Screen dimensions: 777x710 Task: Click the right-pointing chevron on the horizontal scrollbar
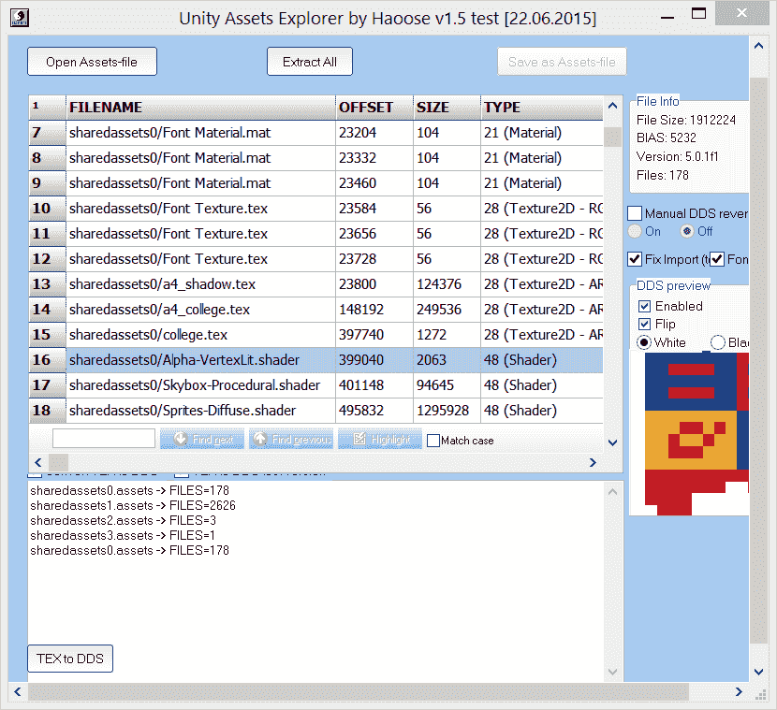click(592, 462)
